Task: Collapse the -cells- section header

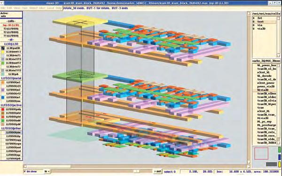Action: (x=11, y=21)
